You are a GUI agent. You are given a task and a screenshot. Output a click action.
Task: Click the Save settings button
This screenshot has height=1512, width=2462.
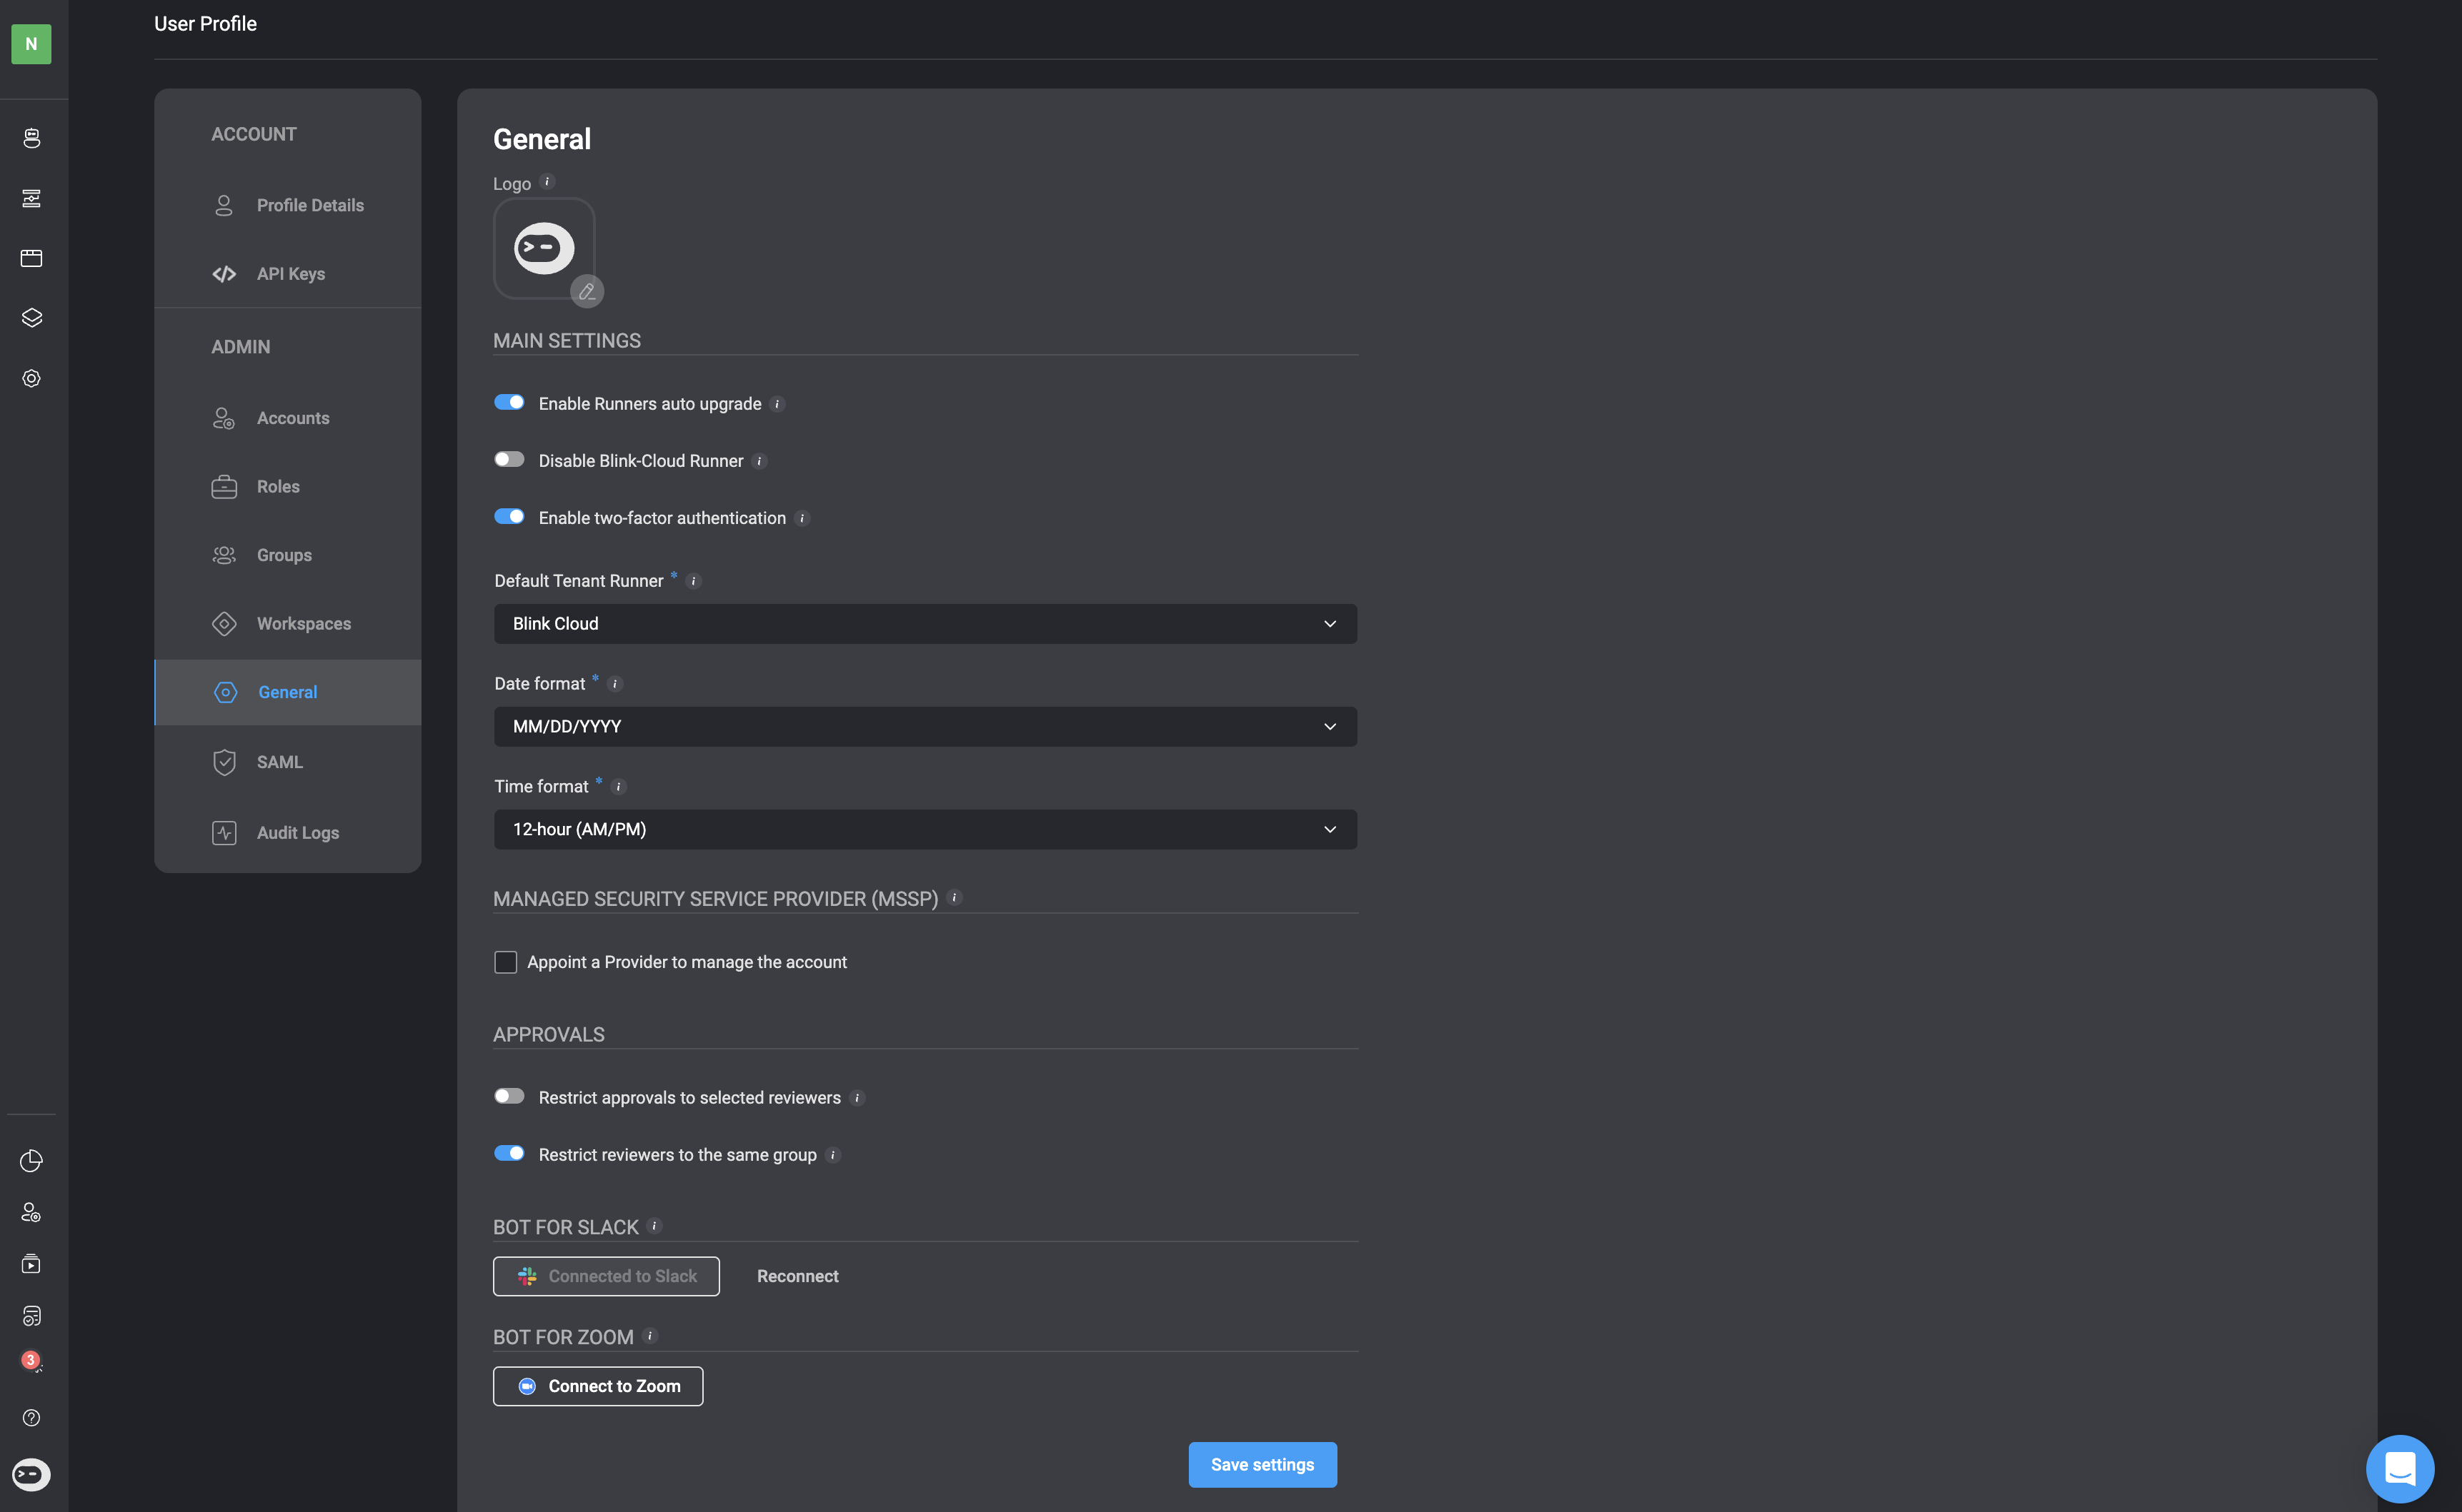(x=1262, y=1464)
